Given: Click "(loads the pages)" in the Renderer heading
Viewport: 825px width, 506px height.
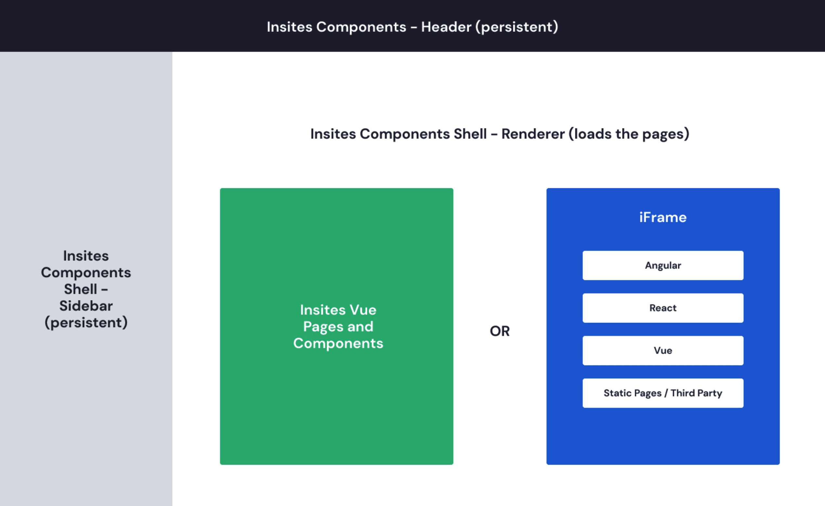Looking at the screenshot, I should pos(629,134).
